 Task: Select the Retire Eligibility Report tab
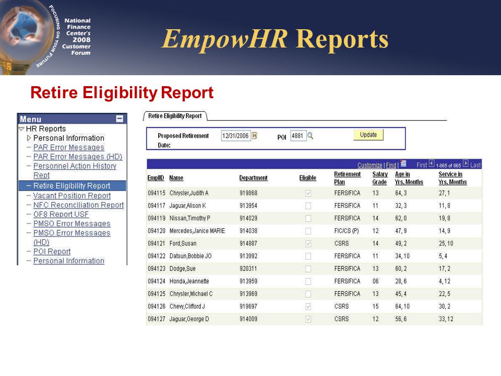(x=175, y=116)
